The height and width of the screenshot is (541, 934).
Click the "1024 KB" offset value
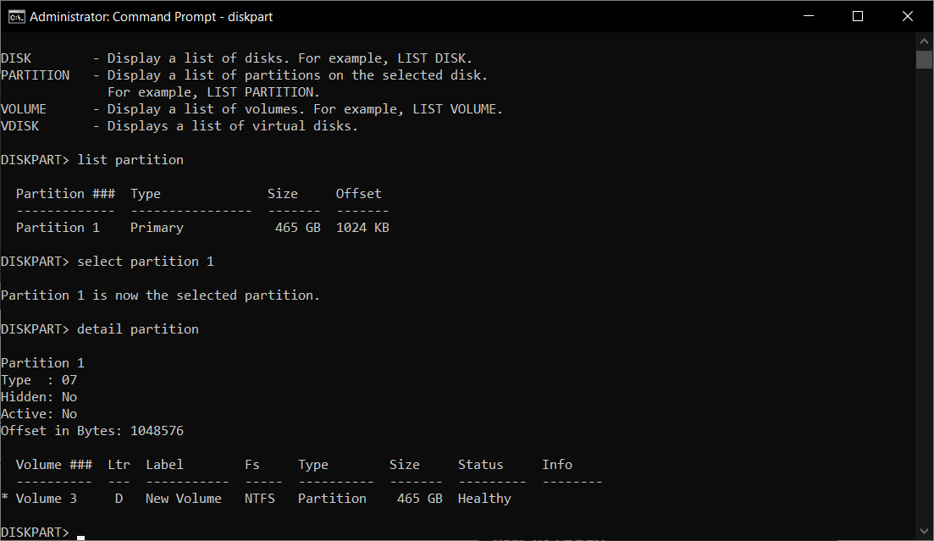[362, 228]
